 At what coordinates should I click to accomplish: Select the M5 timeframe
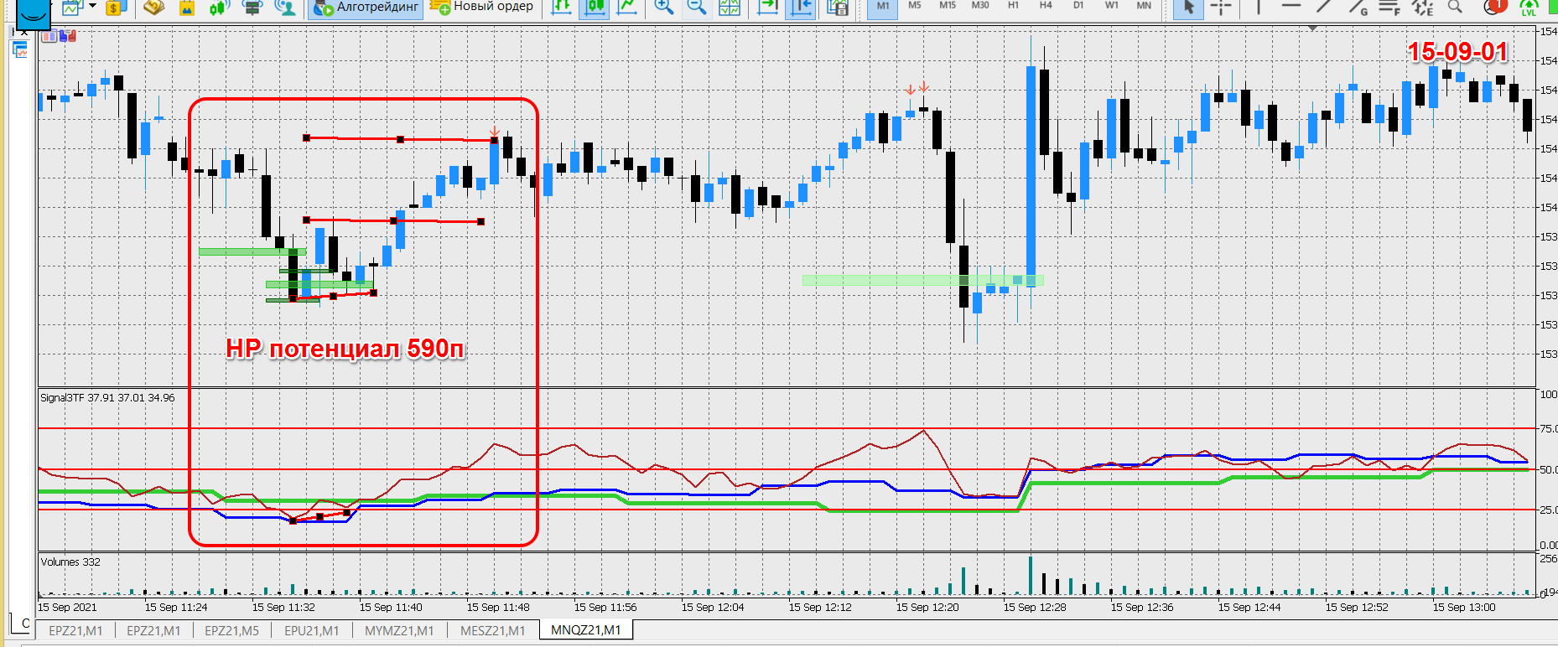click(915, 5)
